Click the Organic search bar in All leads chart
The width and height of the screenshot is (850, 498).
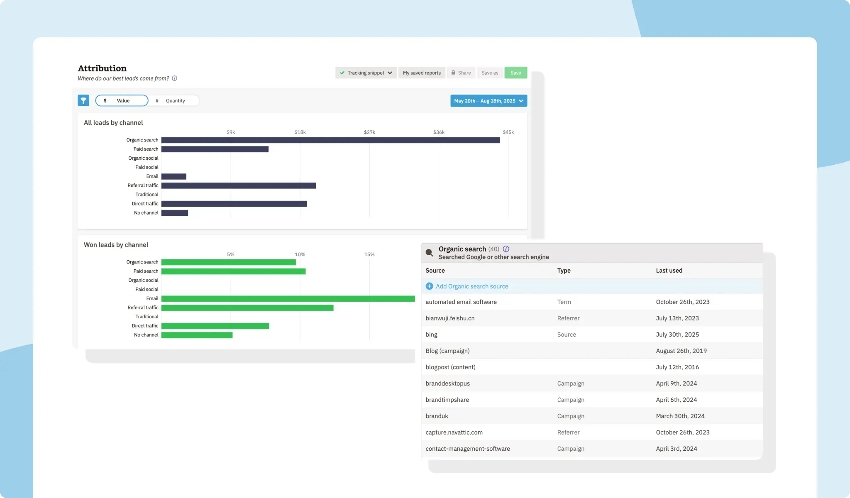(331, 140)
